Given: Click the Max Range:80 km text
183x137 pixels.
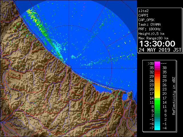Looking at the screenshot, I should pos(153,38).
